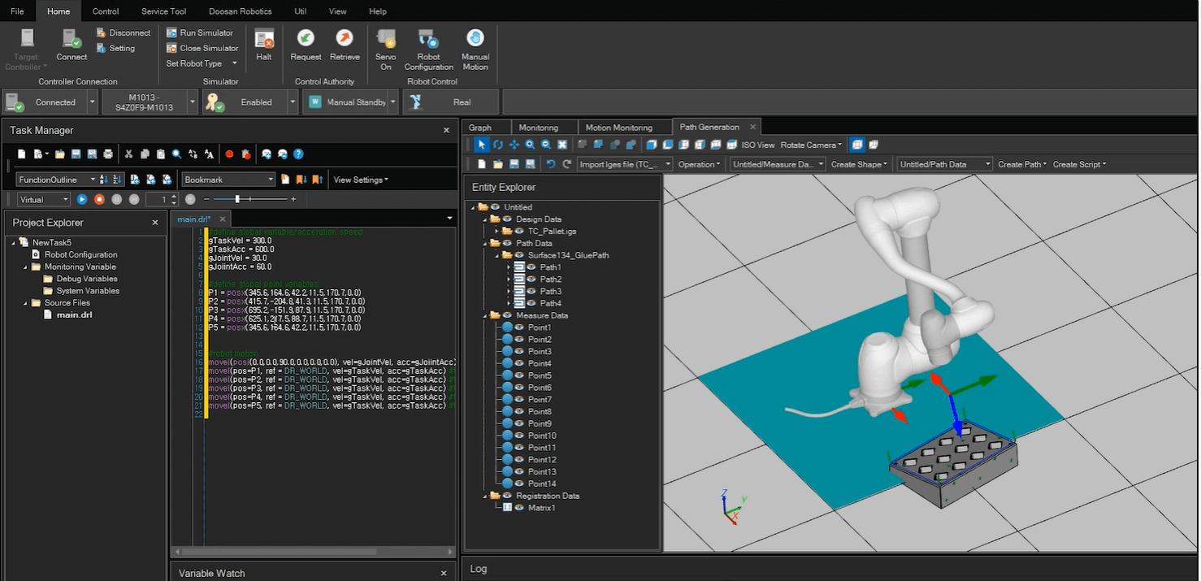Select the arrow pointer tool in Path Generation
1201x581 pixels.
(481, 145)
